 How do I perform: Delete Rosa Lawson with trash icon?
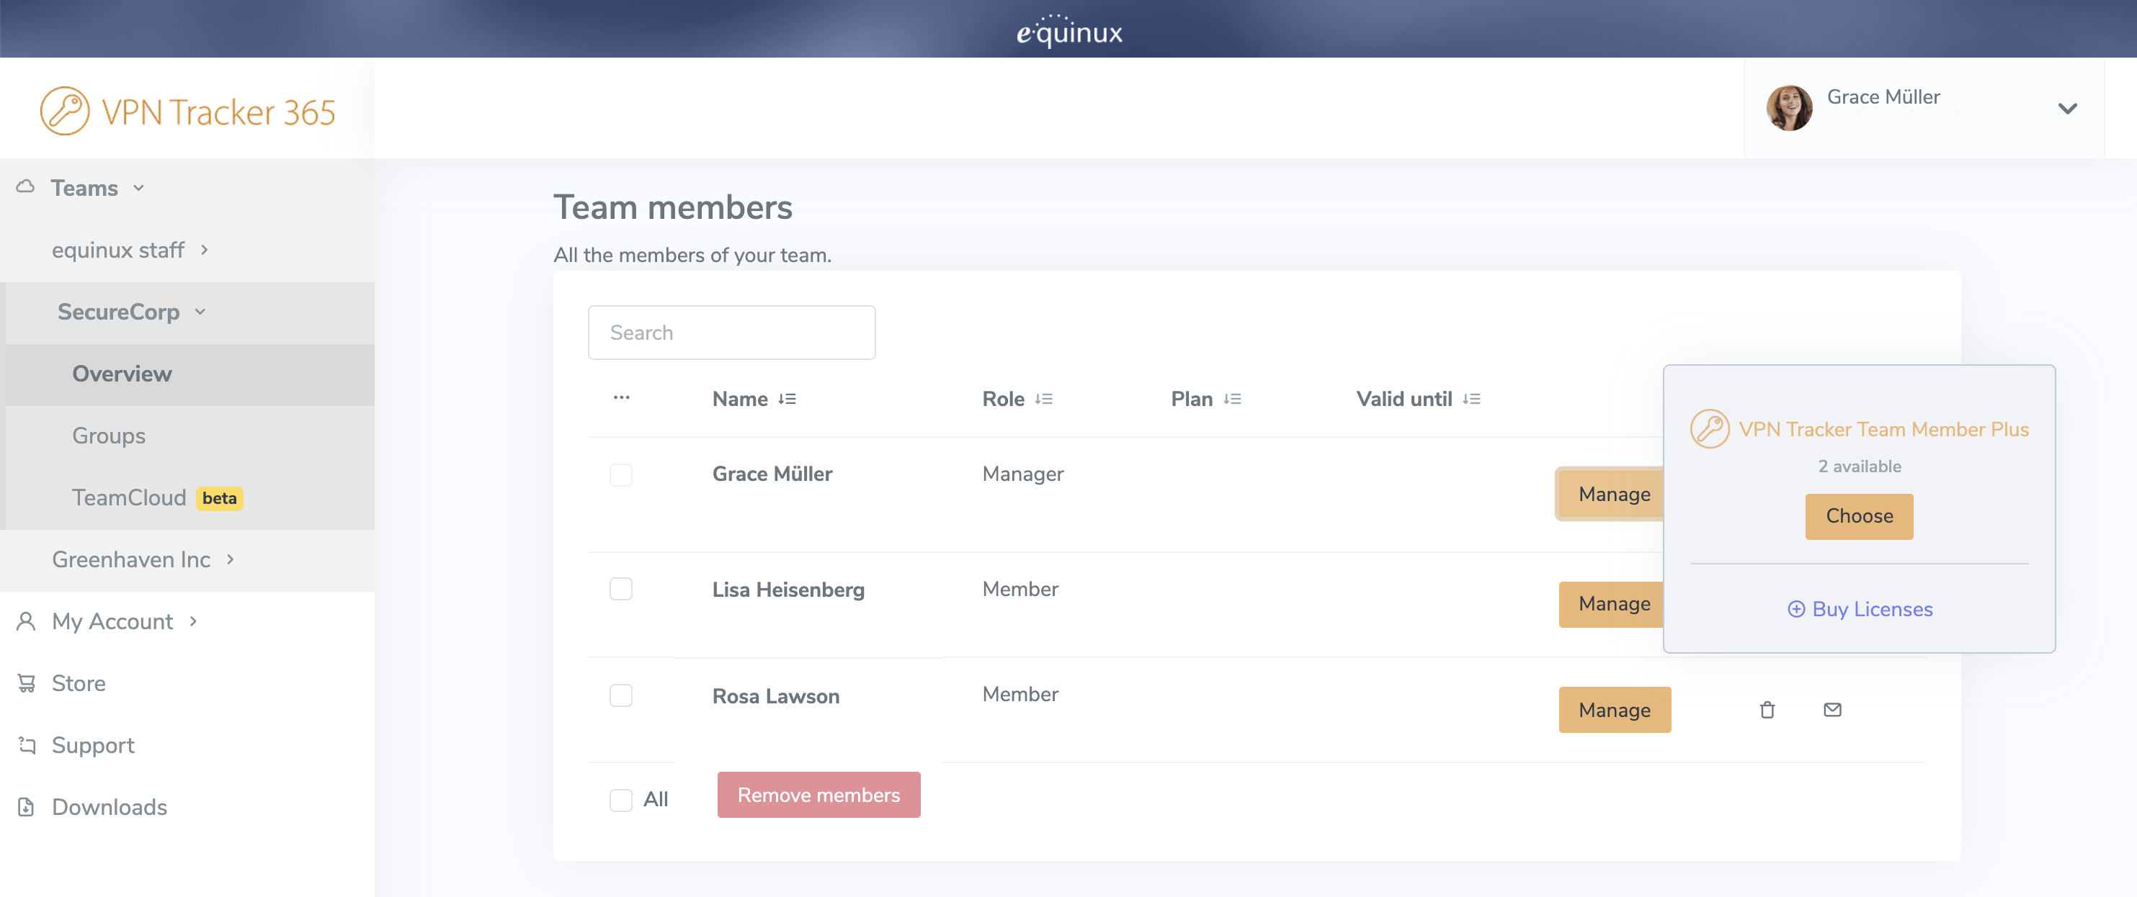pyautogui.click(x=1767, y=710)
